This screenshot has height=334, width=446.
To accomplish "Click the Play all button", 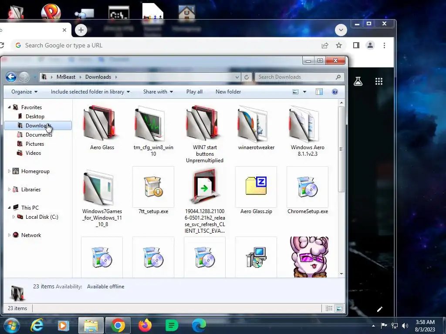I will coord(194,92).
